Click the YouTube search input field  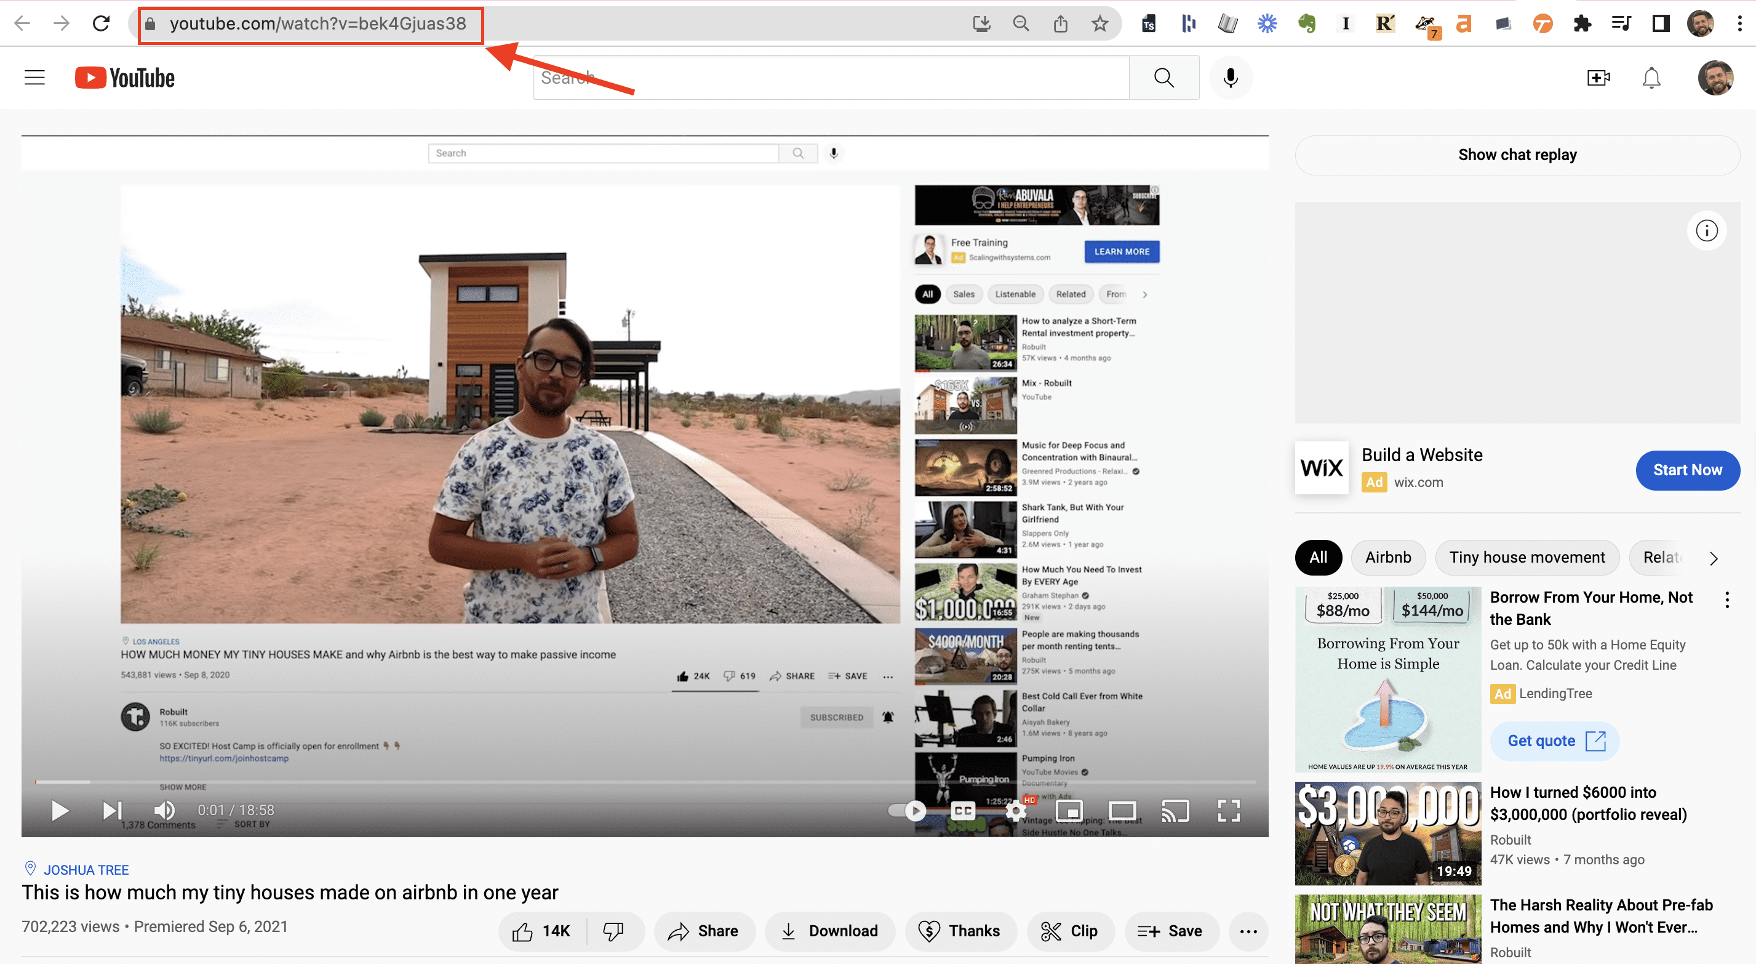point(830,78)
